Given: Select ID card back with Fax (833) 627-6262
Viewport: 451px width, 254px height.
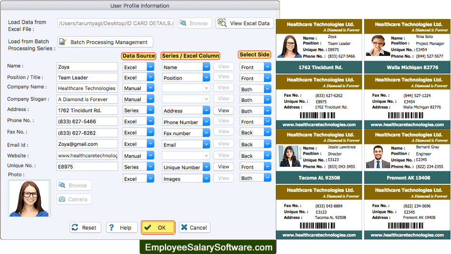Looking at the screenshot, I should coord(319,101).
